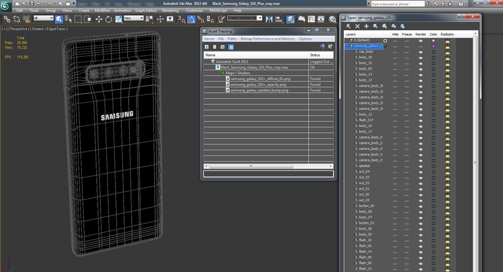Activate the Select and Rotate tool
This screenshot has width=503, height=272.
point(109,19)
